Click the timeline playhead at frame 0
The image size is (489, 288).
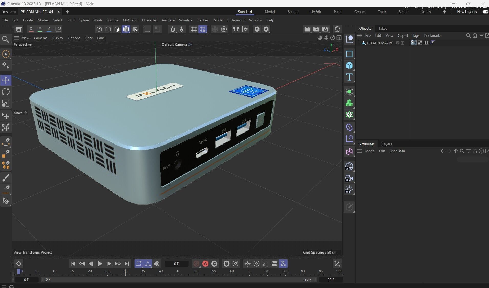[19, 271]
